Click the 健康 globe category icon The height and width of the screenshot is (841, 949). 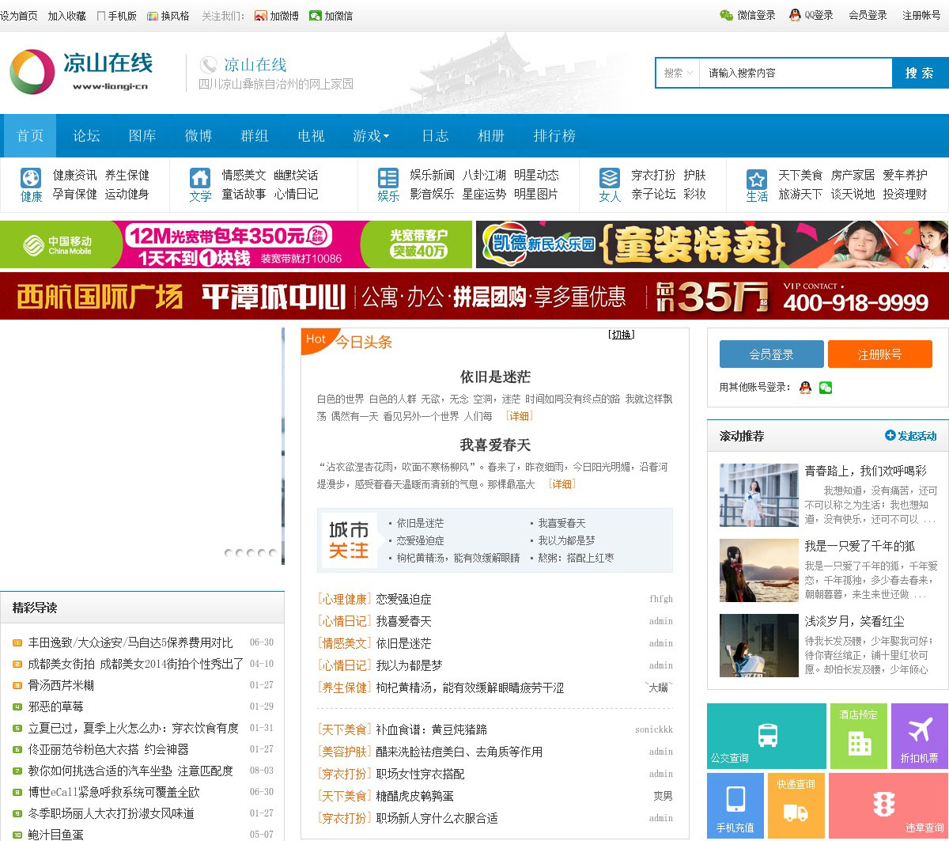click(31, 177)
